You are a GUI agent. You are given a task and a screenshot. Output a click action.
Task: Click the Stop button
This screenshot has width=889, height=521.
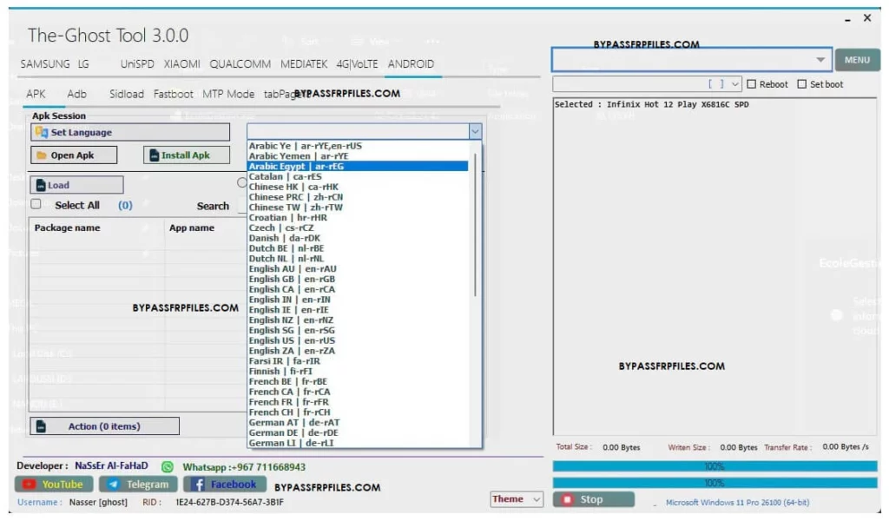[x=593, y=499]
